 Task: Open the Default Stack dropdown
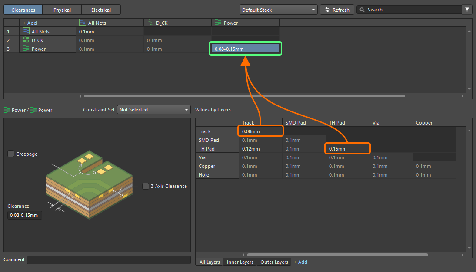click(x=279, y=10)
